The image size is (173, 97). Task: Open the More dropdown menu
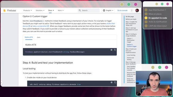(x=61, y=11)
